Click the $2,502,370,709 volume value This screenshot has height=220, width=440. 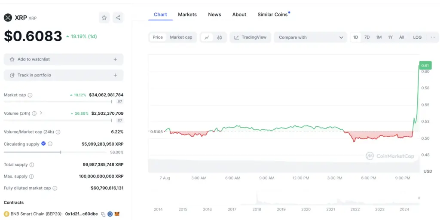click(x=107, y=113)
